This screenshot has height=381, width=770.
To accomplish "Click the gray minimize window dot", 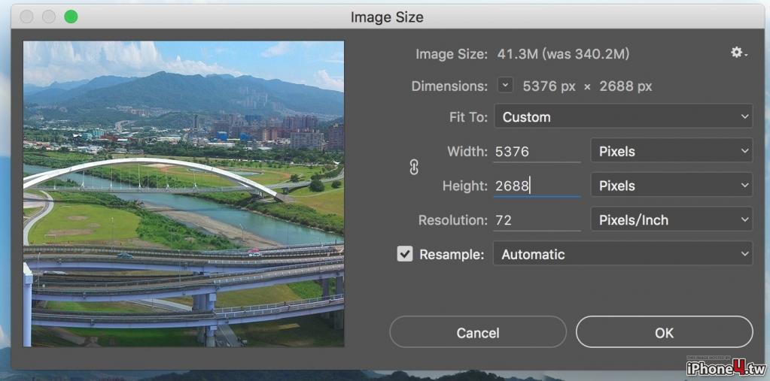I will pos(49,17).
